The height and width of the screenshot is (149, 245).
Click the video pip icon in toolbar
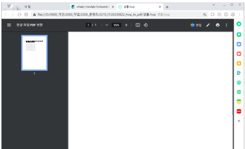coord(213,15)
